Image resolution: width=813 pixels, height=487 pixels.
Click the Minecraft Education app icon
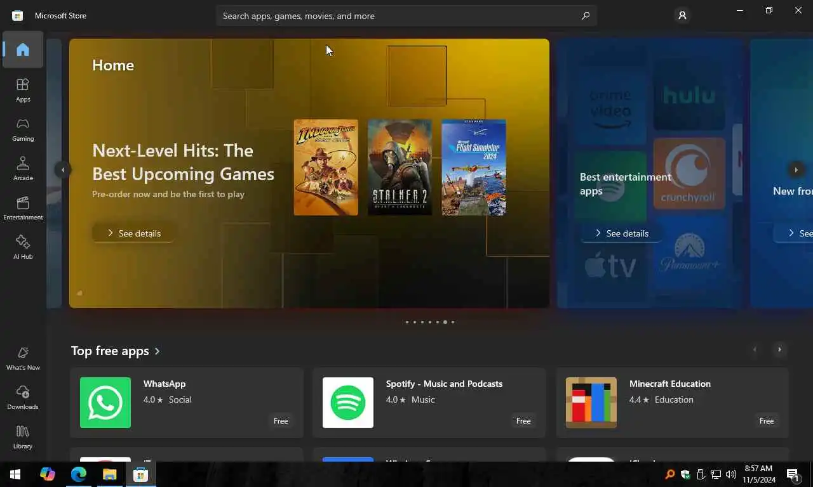pos(591,403)
